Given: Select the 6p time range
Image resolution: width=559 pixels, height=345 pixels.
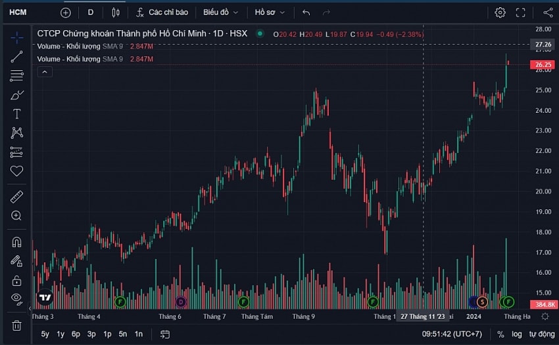Looking at the screenshot, I should [76, 334].
